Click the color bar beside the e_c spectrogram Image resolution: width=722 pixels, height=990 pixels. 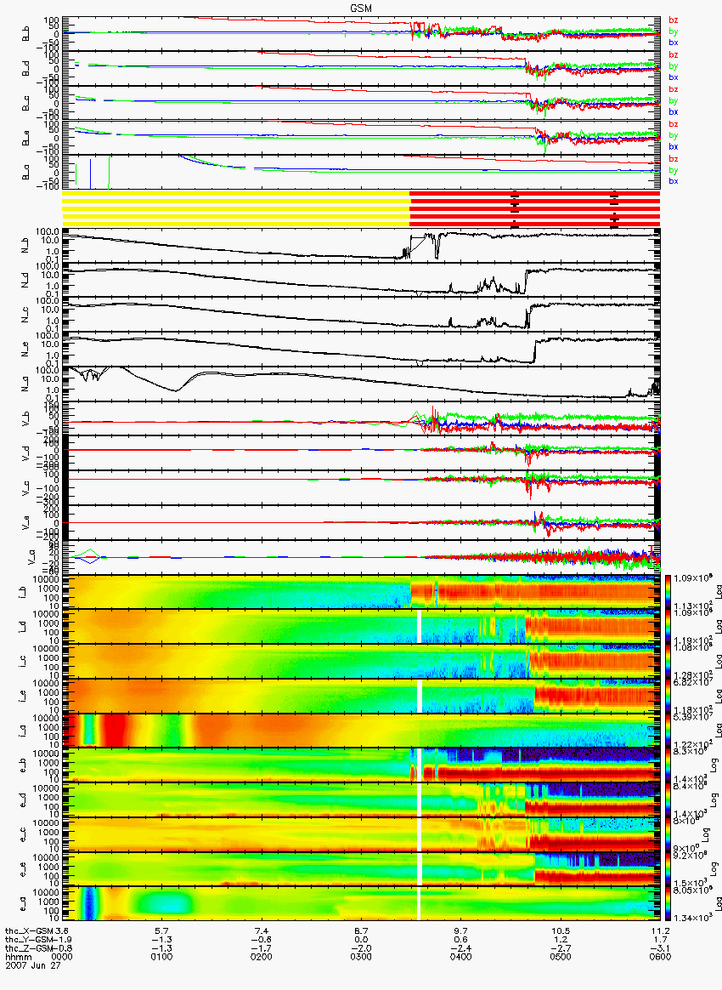click(x=668, y=834)
